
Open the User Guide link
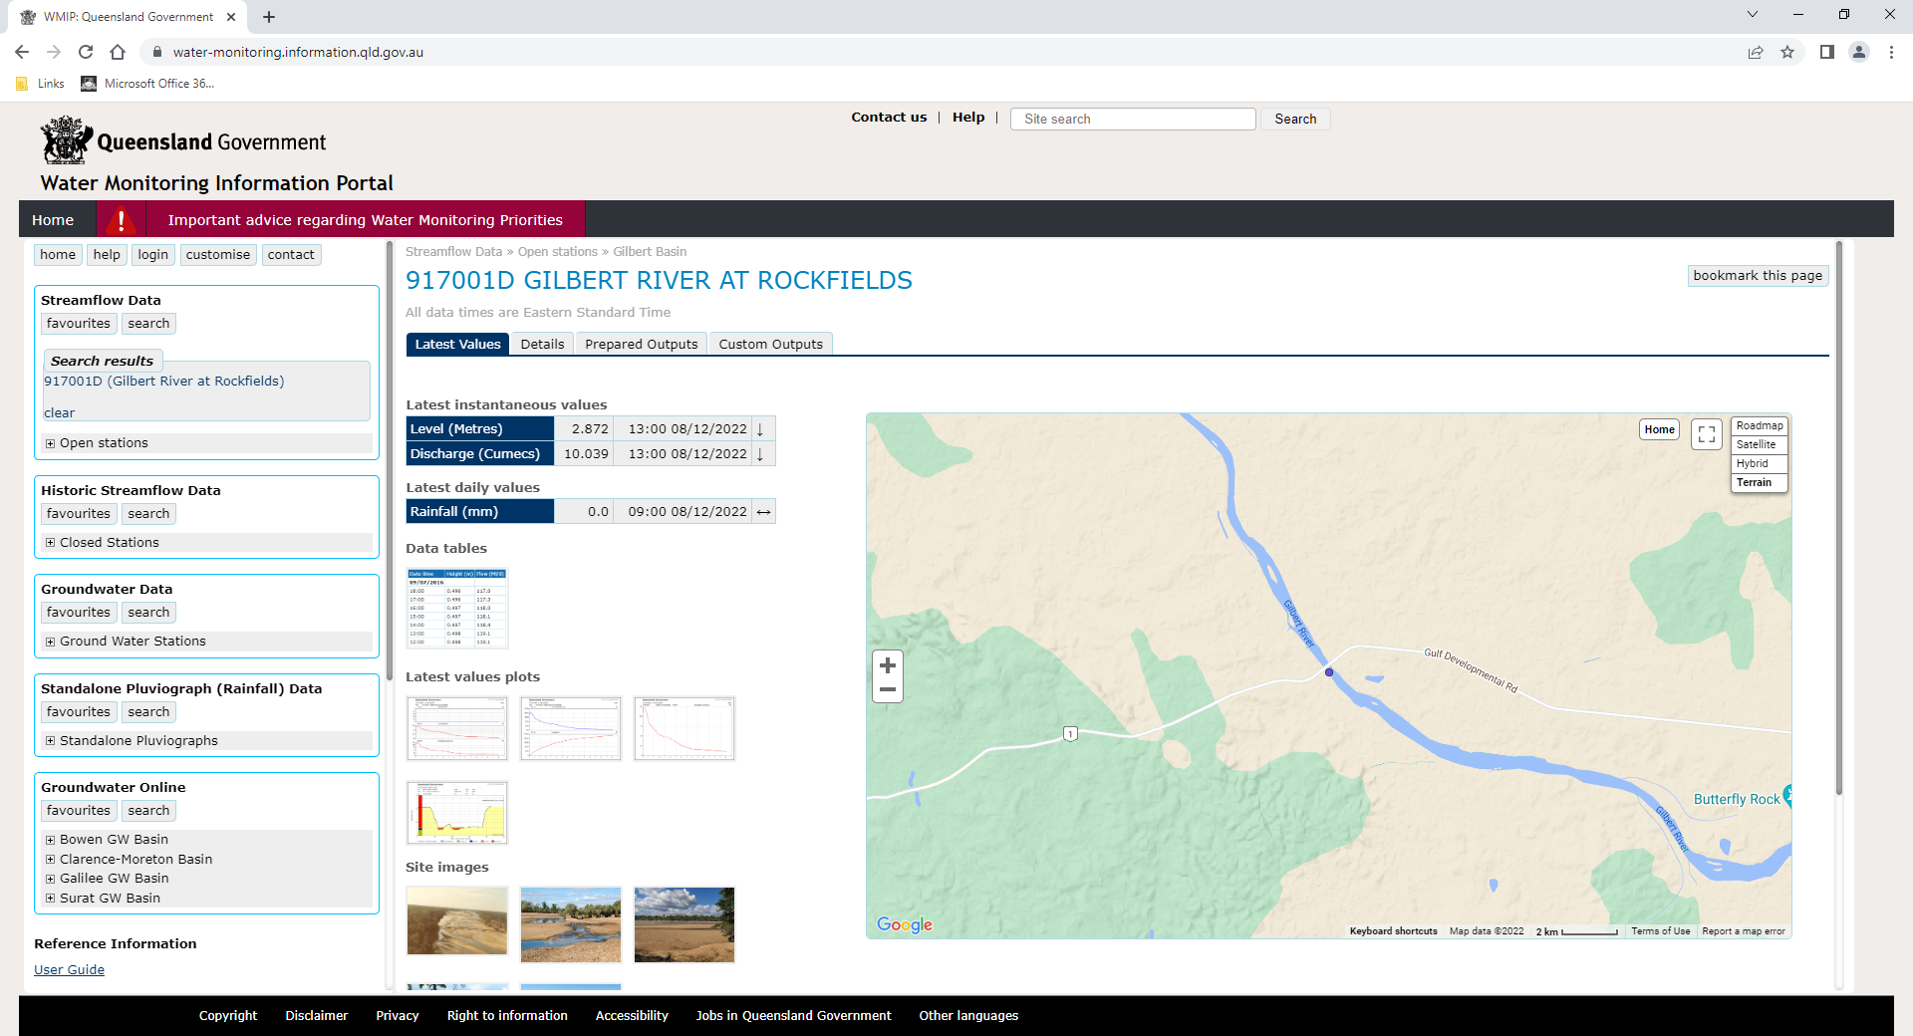click(x=69, y=969)
